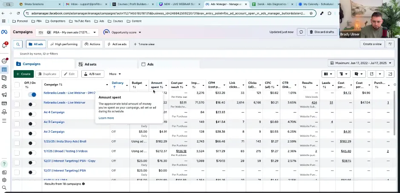Check the Ad 2 Campaign row checkbox
400x193 pixels.
point(17,133)
